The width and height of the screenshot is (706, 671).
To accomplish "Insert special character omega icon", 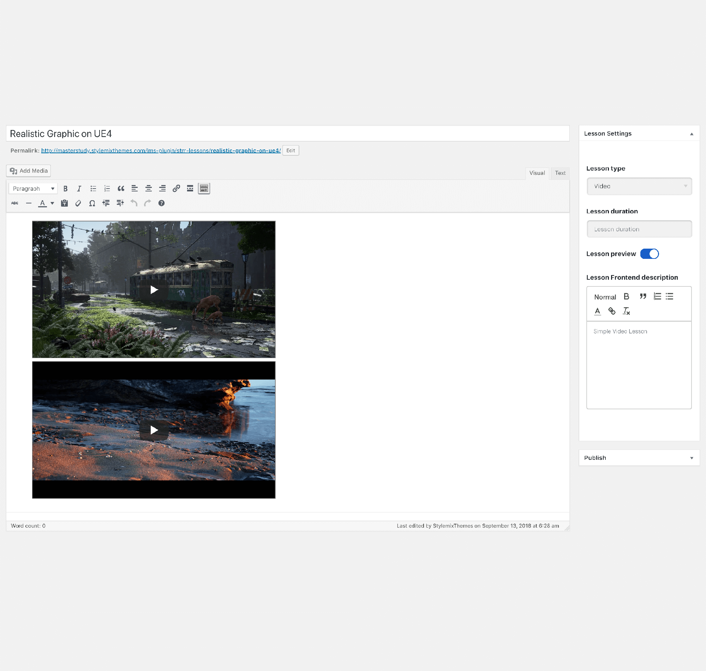I will [92, 203].
